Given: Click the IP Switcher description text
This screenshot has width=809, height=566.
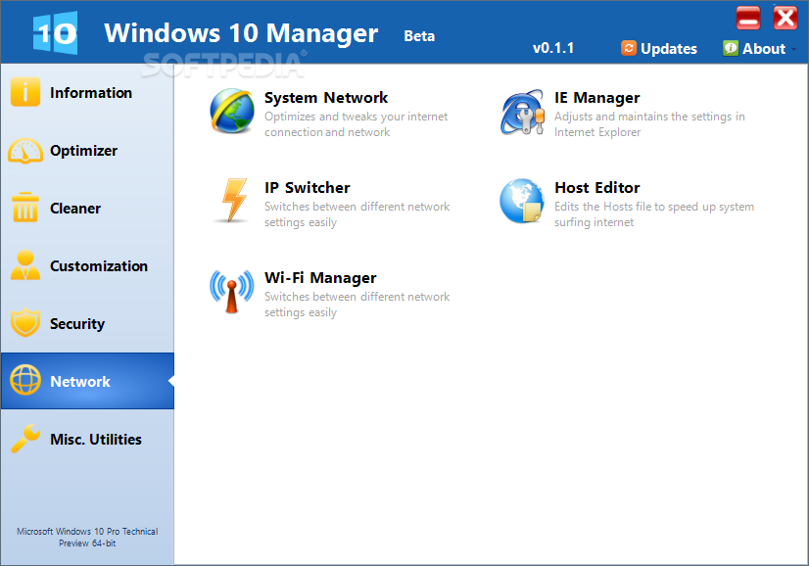Looking at the screenshot, I should point(357,214).
